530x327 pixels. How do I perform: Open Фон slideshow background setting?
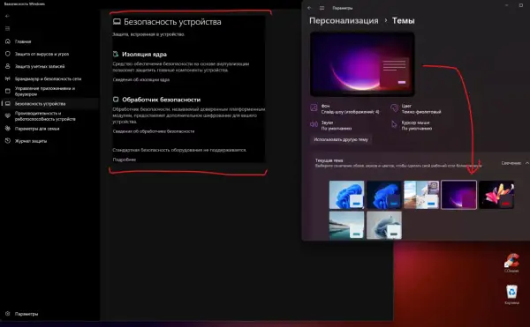pos(344,109)
